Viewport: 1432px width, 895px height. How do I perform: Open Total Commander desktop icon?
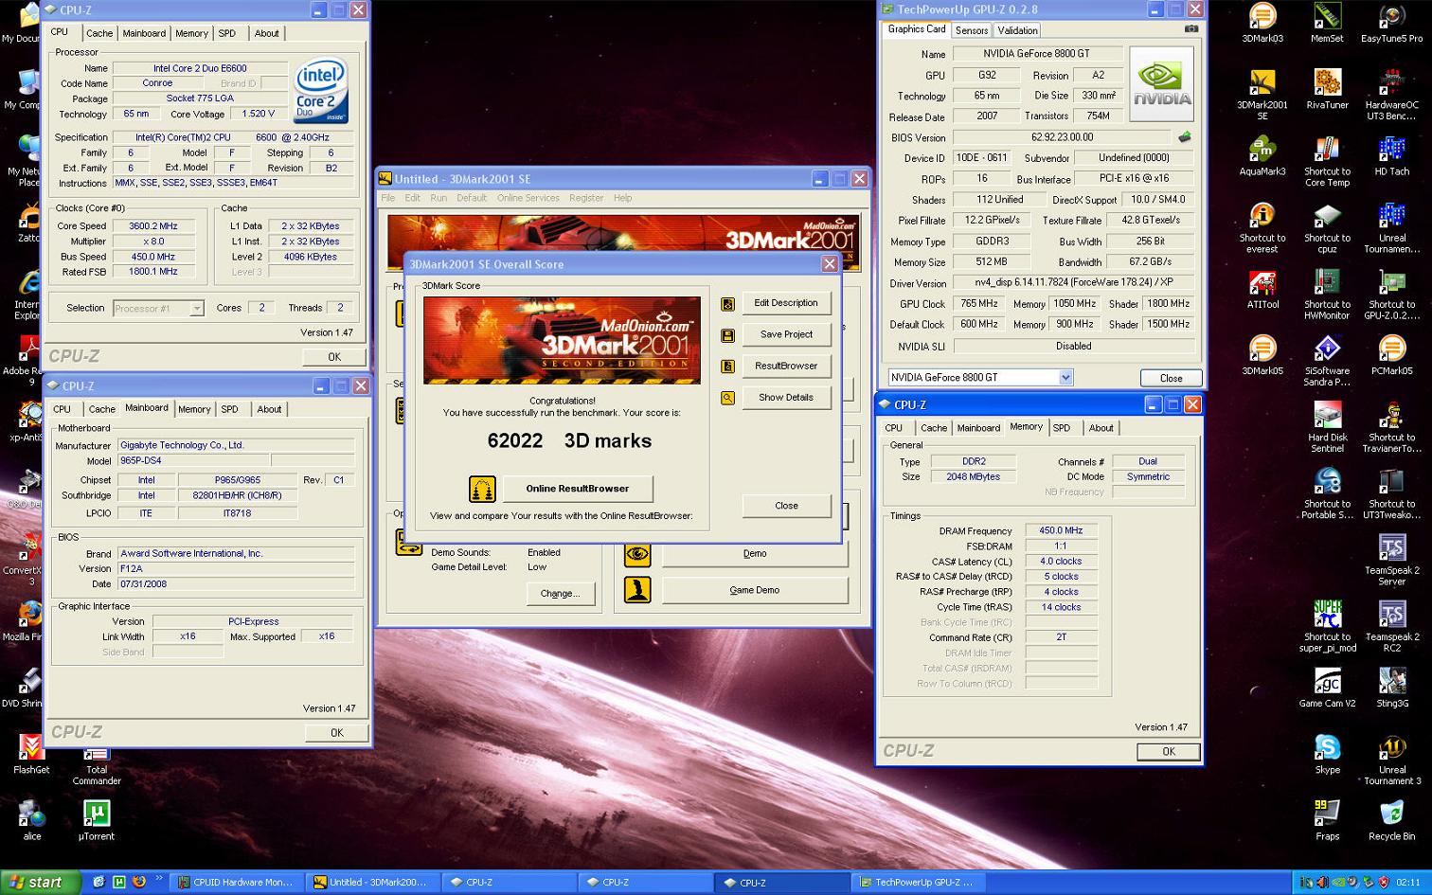96,765
